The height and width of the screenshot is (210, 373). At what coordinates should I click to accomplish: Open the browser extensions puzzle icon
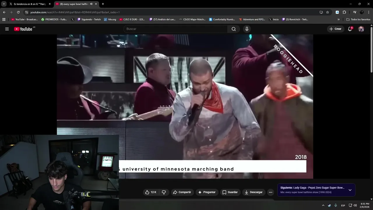[x=344, y=12]
